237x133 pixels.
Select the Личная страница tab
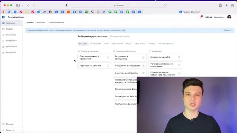(x=166, y=44)
